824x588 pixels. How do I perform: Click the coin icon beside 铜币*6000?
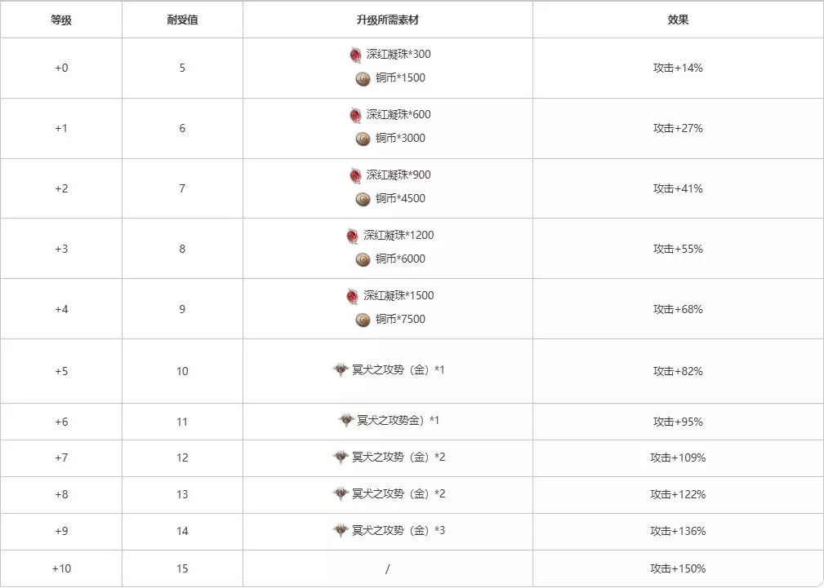(x=363, y=259)
